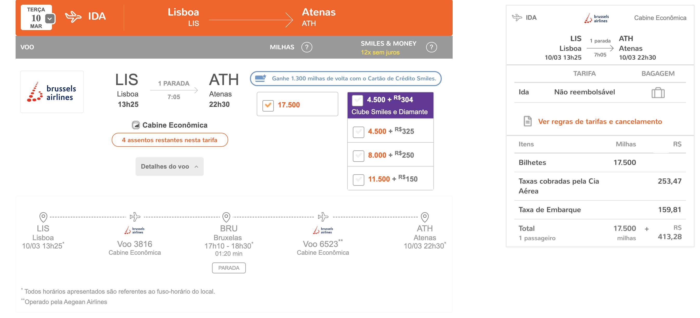This screenshot has height=318, width=700.
Task: Click the IDA airplane icon in the orange header
Action: (x=73, y=17)
